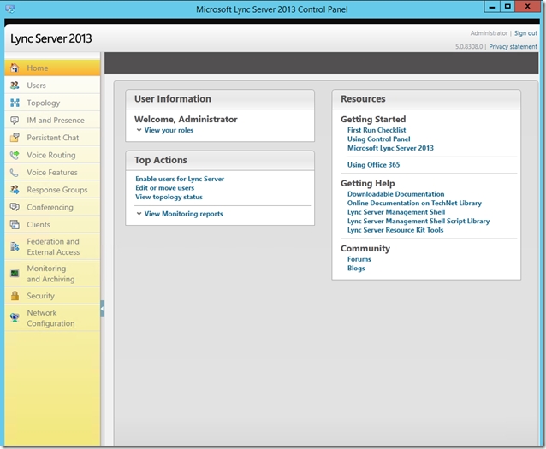Expand View your roles chevron
This screenshot has height=449, width=546.
point(139,130)
